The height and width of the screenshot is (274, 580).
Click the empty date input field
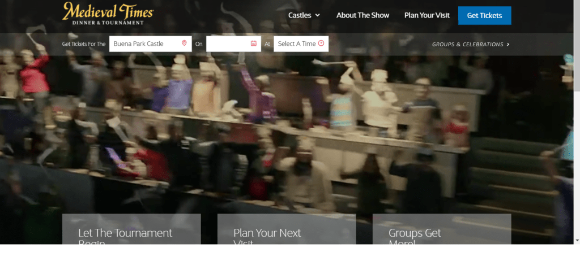coord(227,44)
